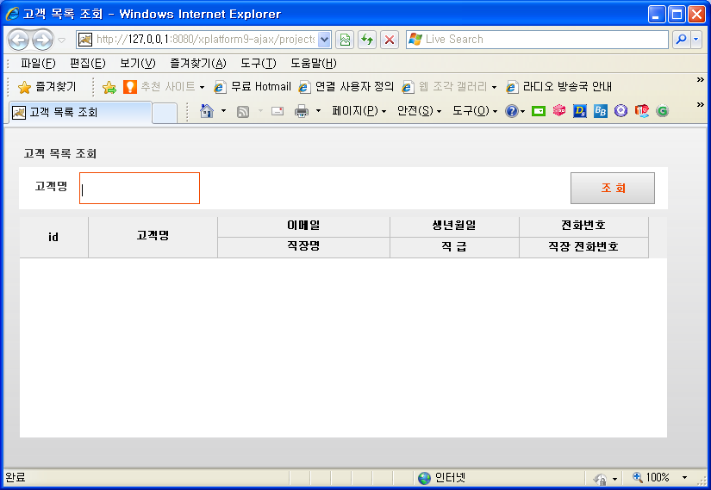The height and width of the screenshot is (490, 711).
Task: Open the 웹 조각 갤러리 link
Action: point(449,87)
